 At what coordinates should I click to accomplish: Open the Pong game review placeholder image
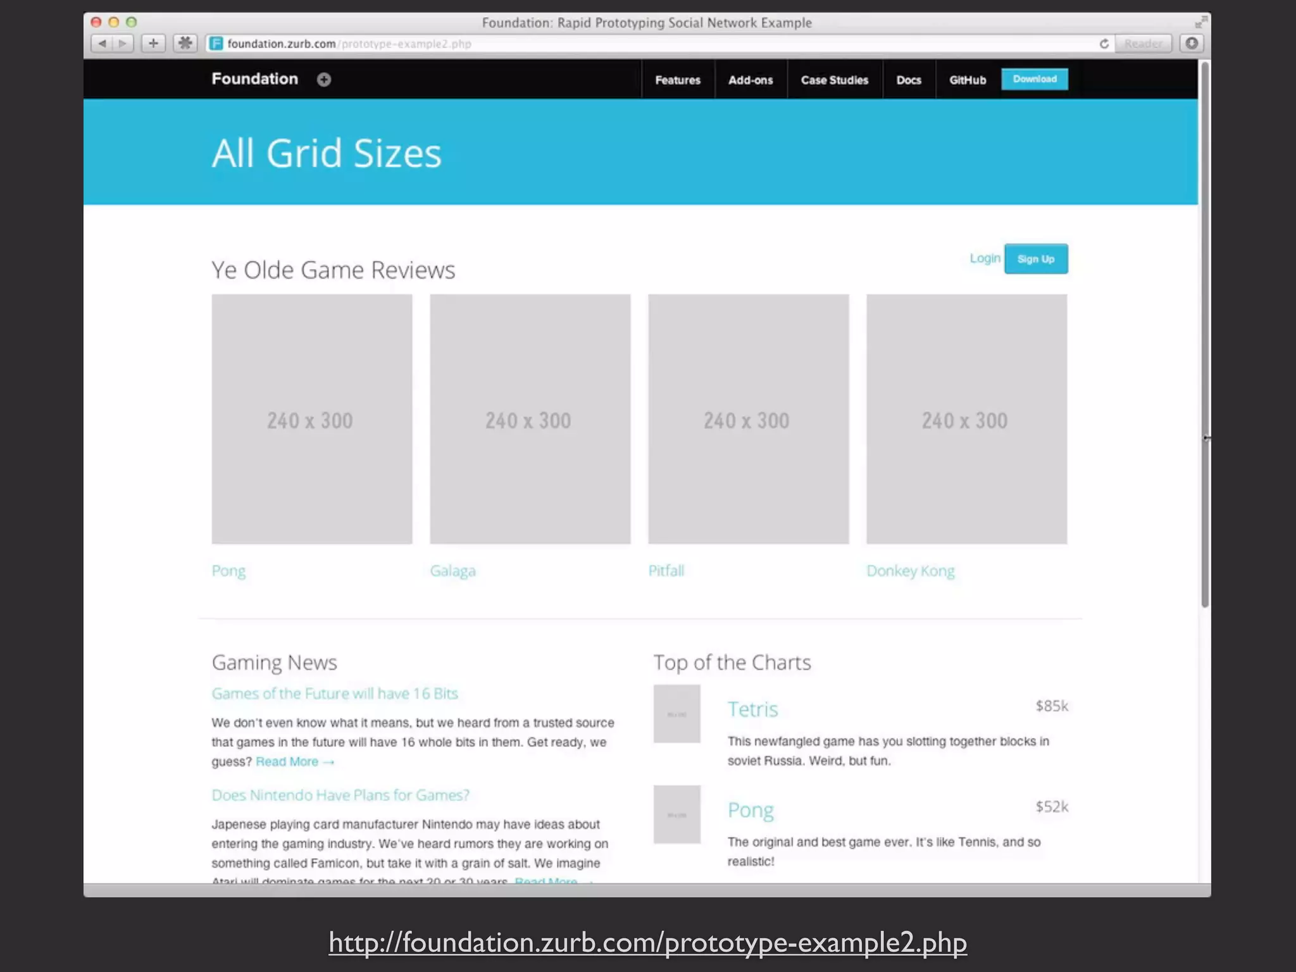click(312, 419)
